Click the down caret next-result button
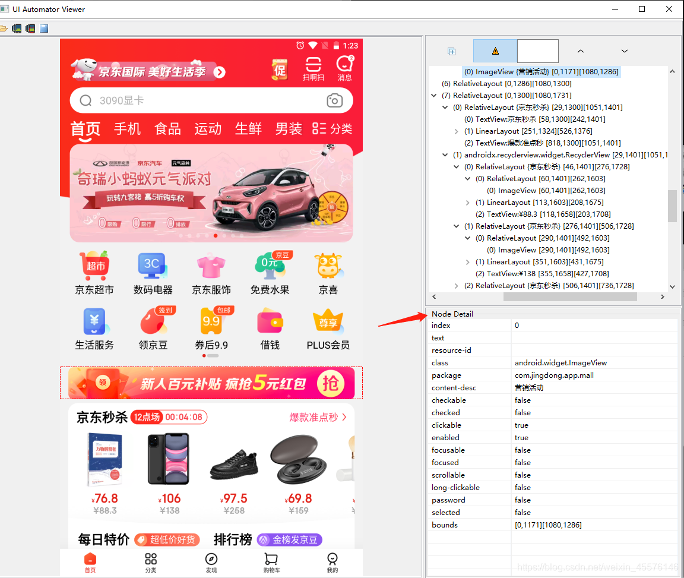This screenshot has height=578, width=684. 624,51
